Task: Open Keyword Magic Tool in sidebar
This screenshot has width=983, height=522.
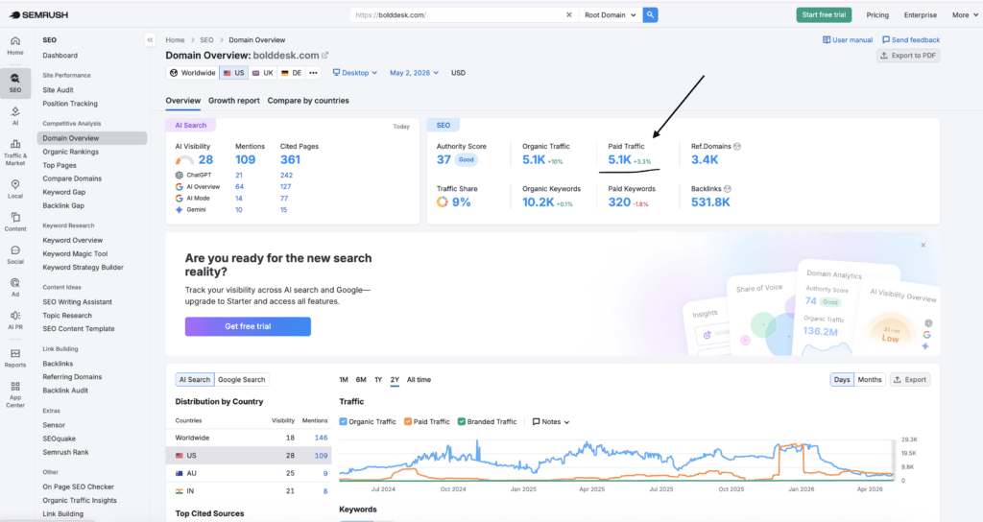Action: pyautogui.click(x=75, y=253)
